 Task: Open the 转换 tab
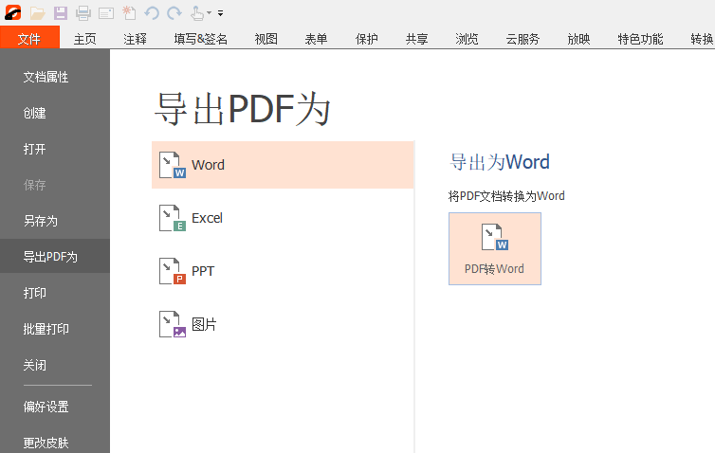point(702,39)
